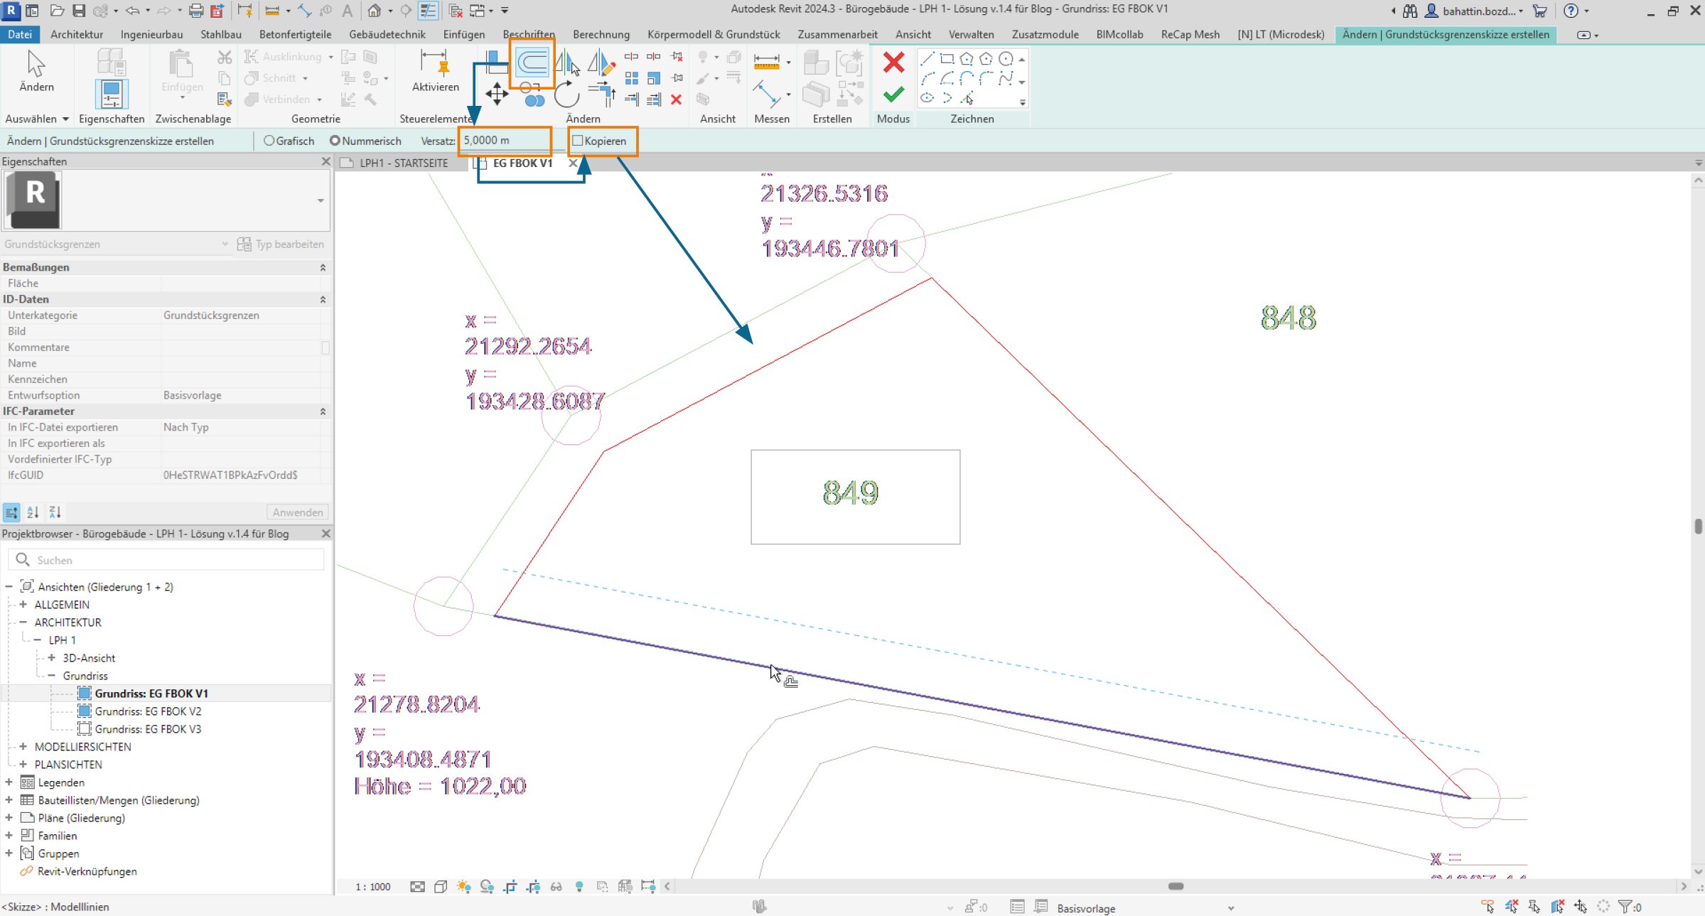Click the red Delete icon in Ändern panel

[677, 99]
